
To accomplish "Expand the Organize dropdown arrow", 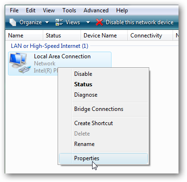I will pos(47,22).
